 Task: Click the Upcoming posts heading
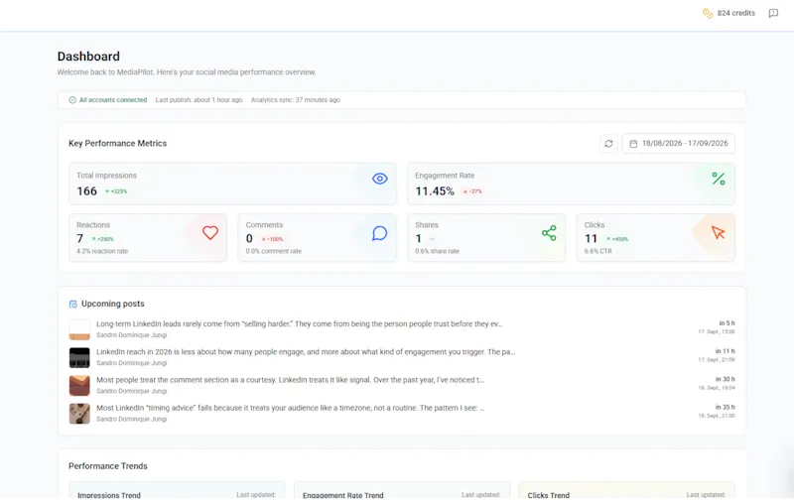[x=112, y=304]
